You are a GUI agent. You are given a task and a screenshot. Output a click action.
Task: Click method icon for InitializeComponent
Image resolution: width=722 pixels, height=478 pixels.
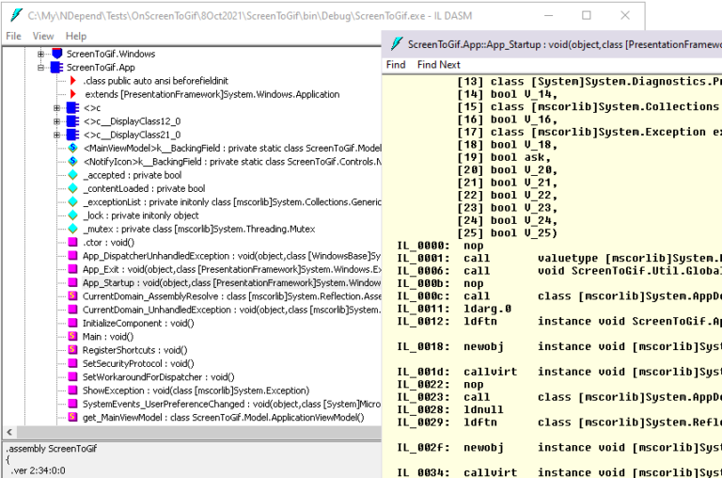(72, 323)
